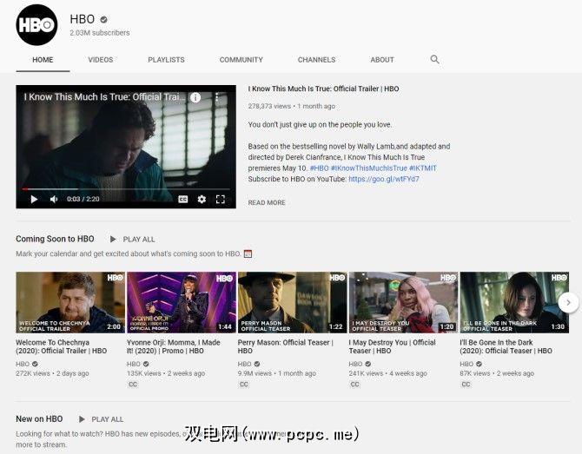Play all New on HBO videos
Image resolution: width=582 pixels, height=454 pixels.
click(107, 419)
